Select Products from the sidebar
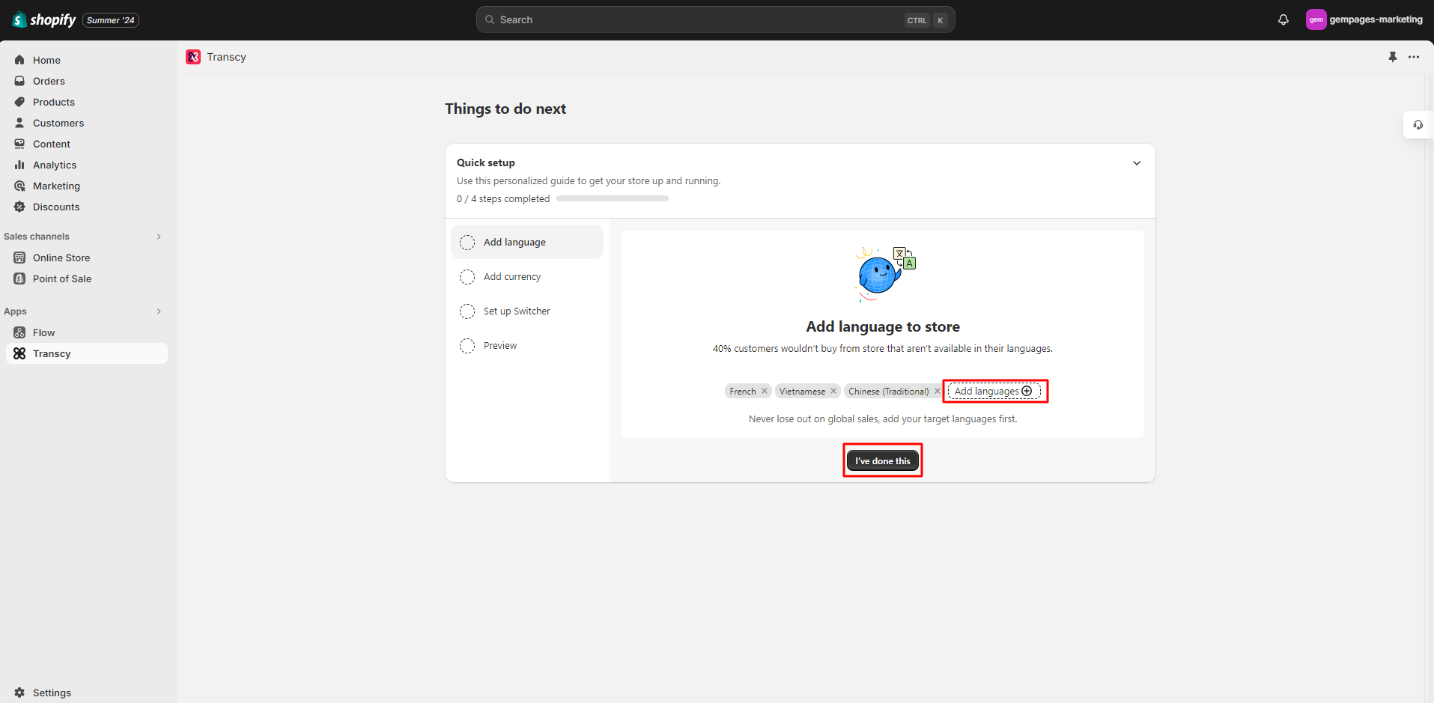Image resolution: width=1434 pixels, height=703 pixels. click(53, 102)
